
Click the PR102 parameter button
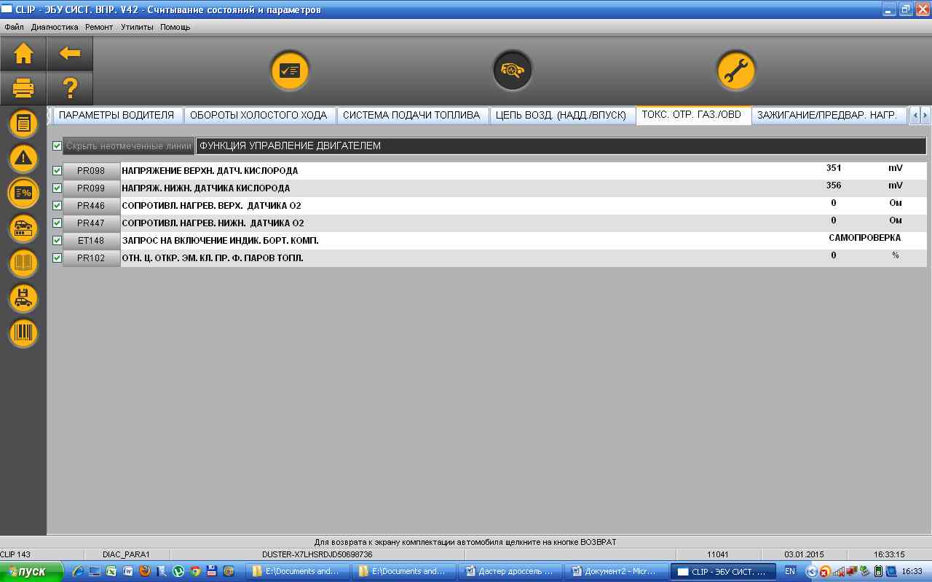[91, 258]
